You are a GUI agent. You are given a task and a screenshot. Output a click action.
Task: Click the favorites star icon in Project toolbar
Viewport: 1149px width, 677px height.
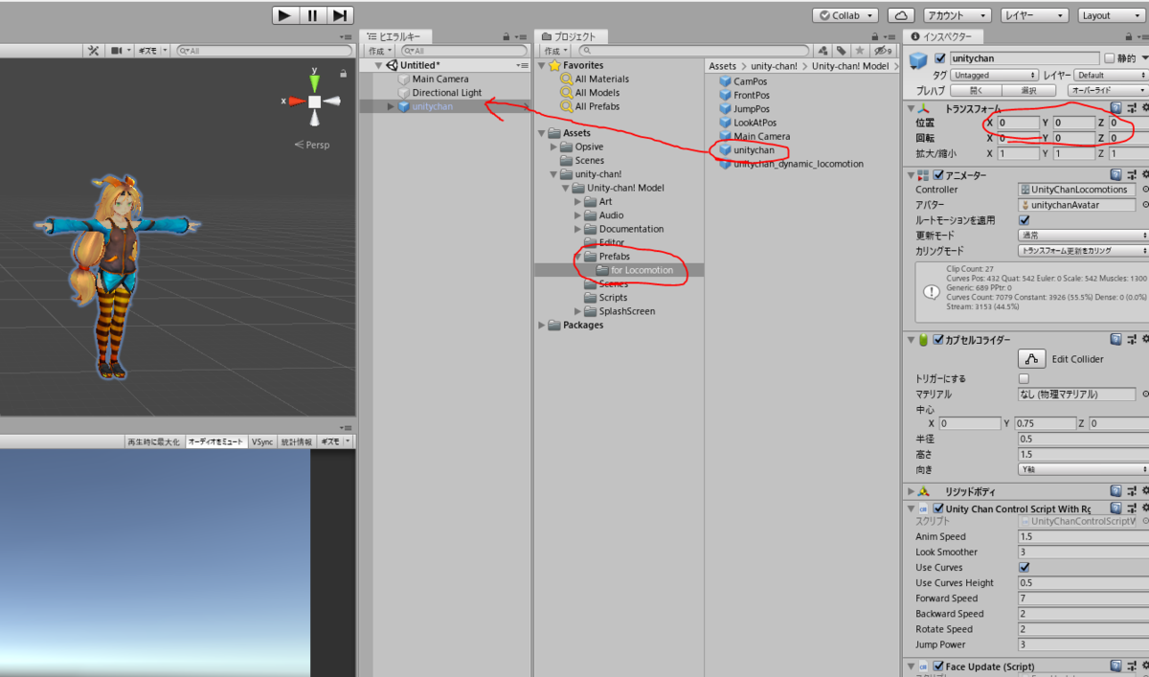(859, 51)
